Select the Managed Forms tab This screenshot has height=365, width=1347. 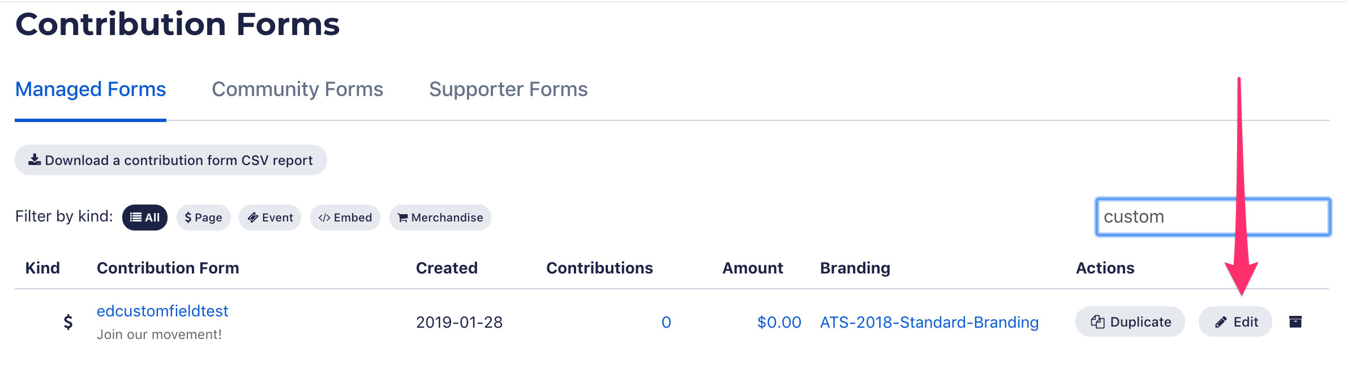(91, 89)
